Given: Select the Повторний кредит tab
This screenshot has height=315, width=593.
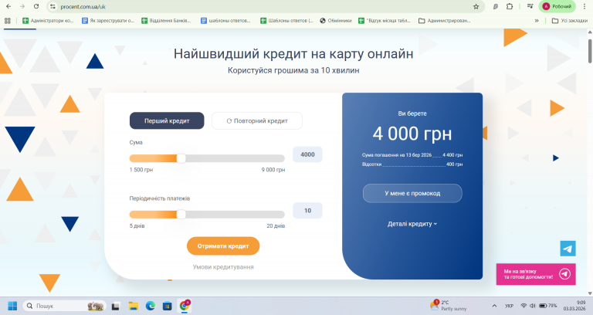Looking at the screenshot, I should pyautogui.click(x=257, y=121).
